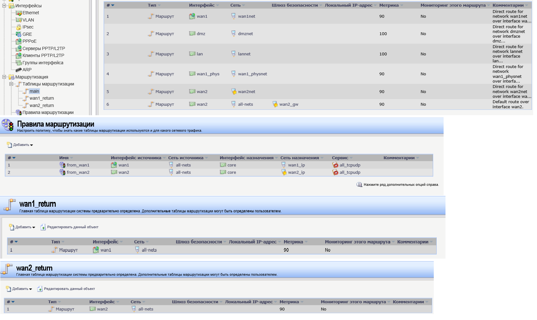The height and width of the screenshot is (320, 537).
Task: Open Сеть источника column dropdown in rules table
Action: pos(206,158)
